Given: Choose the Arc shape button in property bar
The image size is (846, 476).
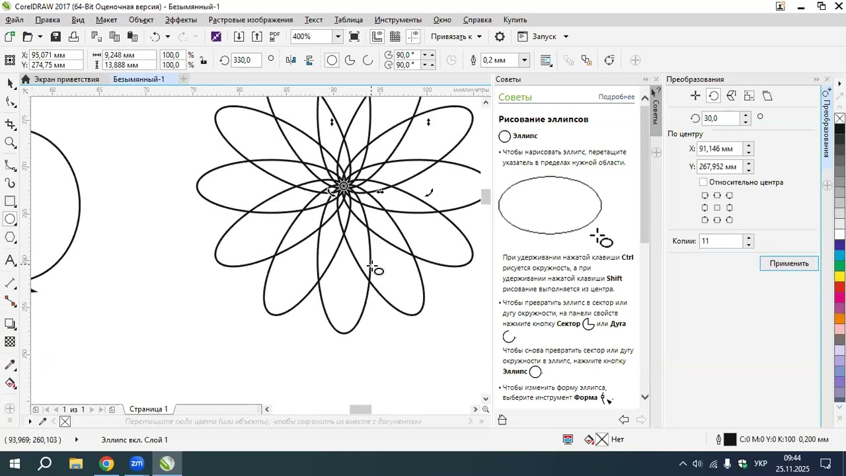Looking at the screenshot, I should 367,60.
